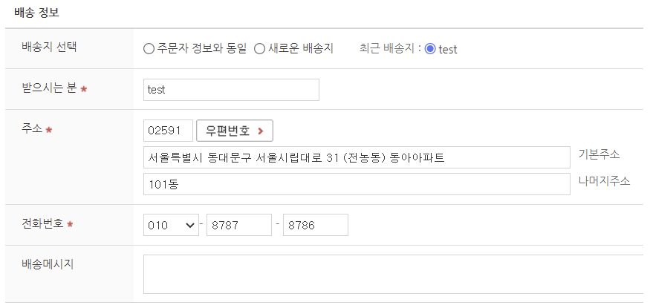Click the 우편번호 search button
650x308 pixels.
[235, 131]
